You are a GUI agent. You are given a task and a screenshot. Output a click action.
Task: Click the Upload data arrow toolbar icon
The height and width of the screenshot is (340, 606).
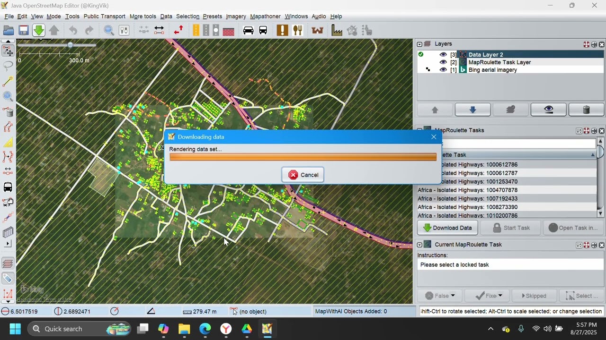pyautogui.click(x=54, y=30)
